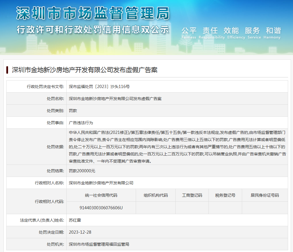
Task: Select the decision number 深市监福处罚〔2023〕沙头116号
Action: tap(99, 86)
